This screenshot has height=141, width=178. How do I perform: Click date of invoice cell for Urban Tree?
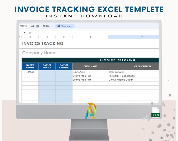point(47,72)
